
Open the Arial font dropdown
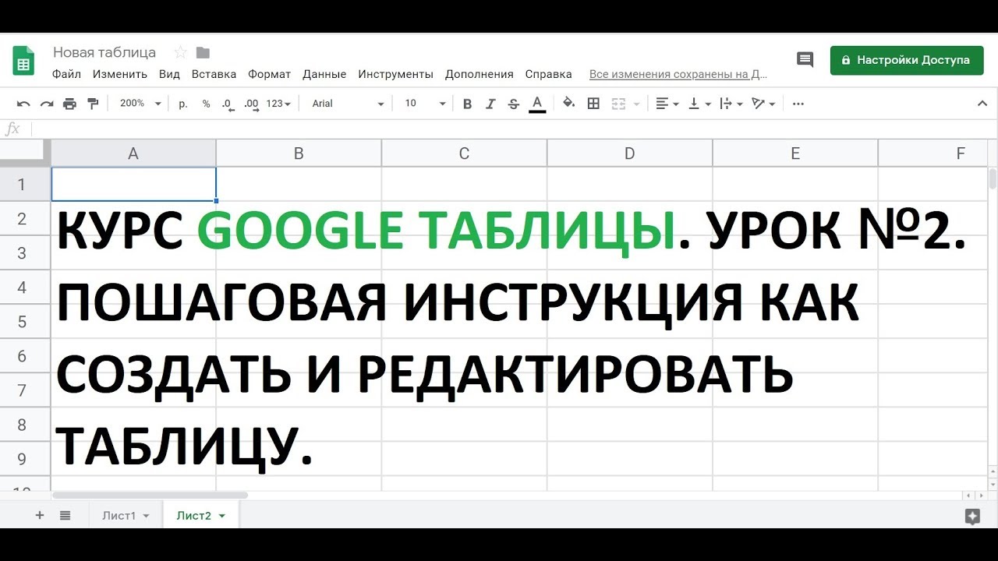[x=348, y=104]
